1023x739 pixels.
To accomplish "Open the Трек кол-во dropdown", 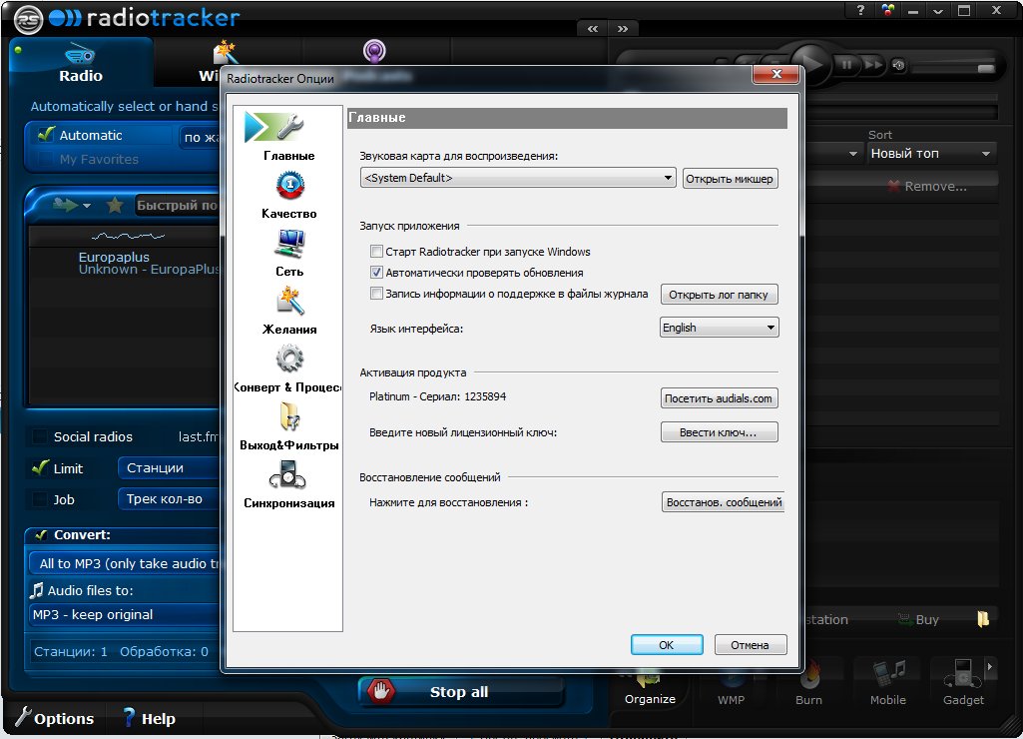I will point(170,498).
